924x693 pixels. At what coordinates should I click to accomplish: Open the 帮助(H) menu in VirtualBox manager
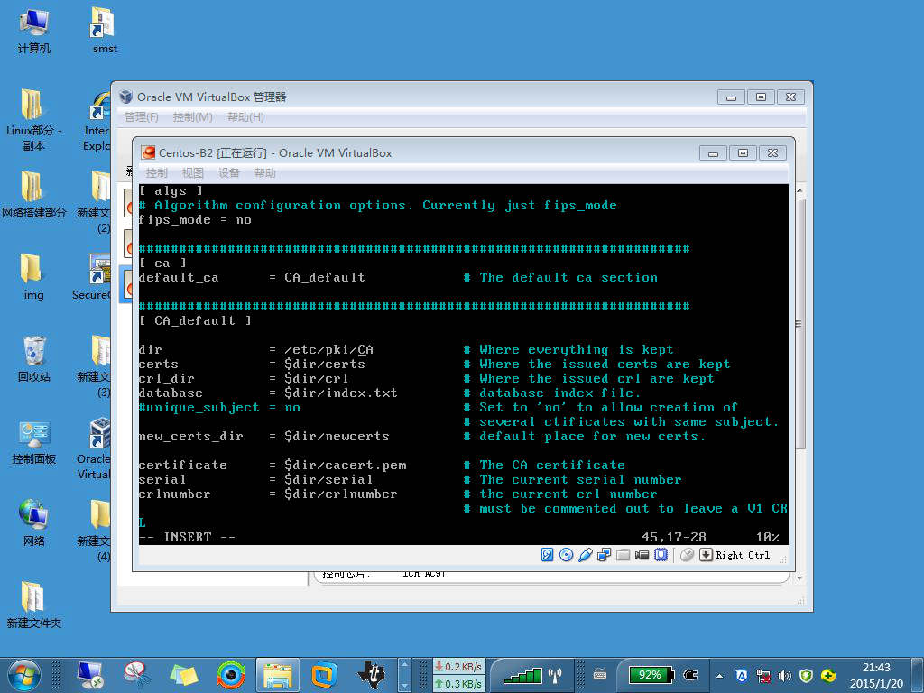[245, 116]
